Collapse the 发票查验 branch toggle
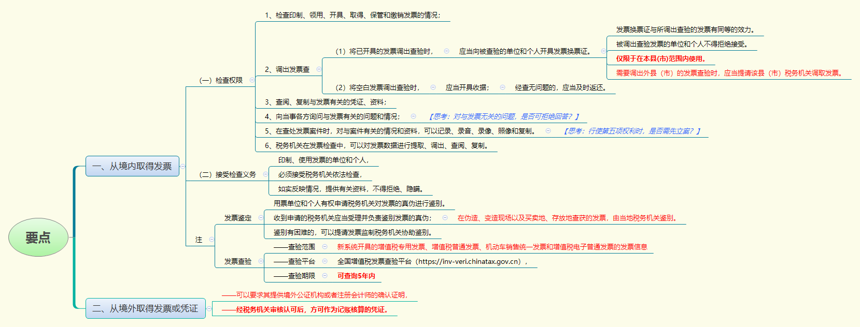Image resolution: width=860 pixels, height=327 pixels. tap(261, 261)
